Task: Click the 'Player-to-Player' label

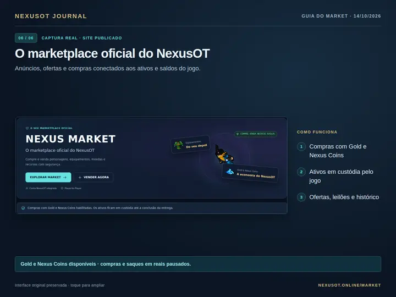Action: 73,188
